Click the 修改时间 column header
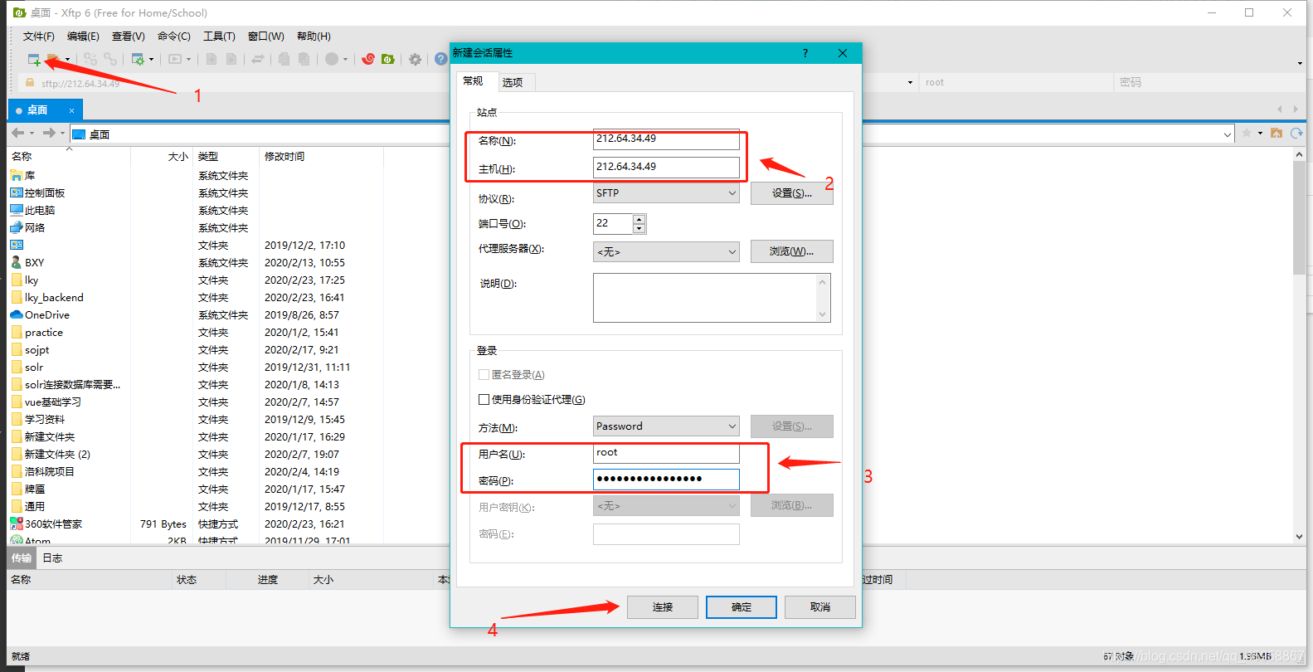This screenshot has width=1313, height=672. point(284,156)
